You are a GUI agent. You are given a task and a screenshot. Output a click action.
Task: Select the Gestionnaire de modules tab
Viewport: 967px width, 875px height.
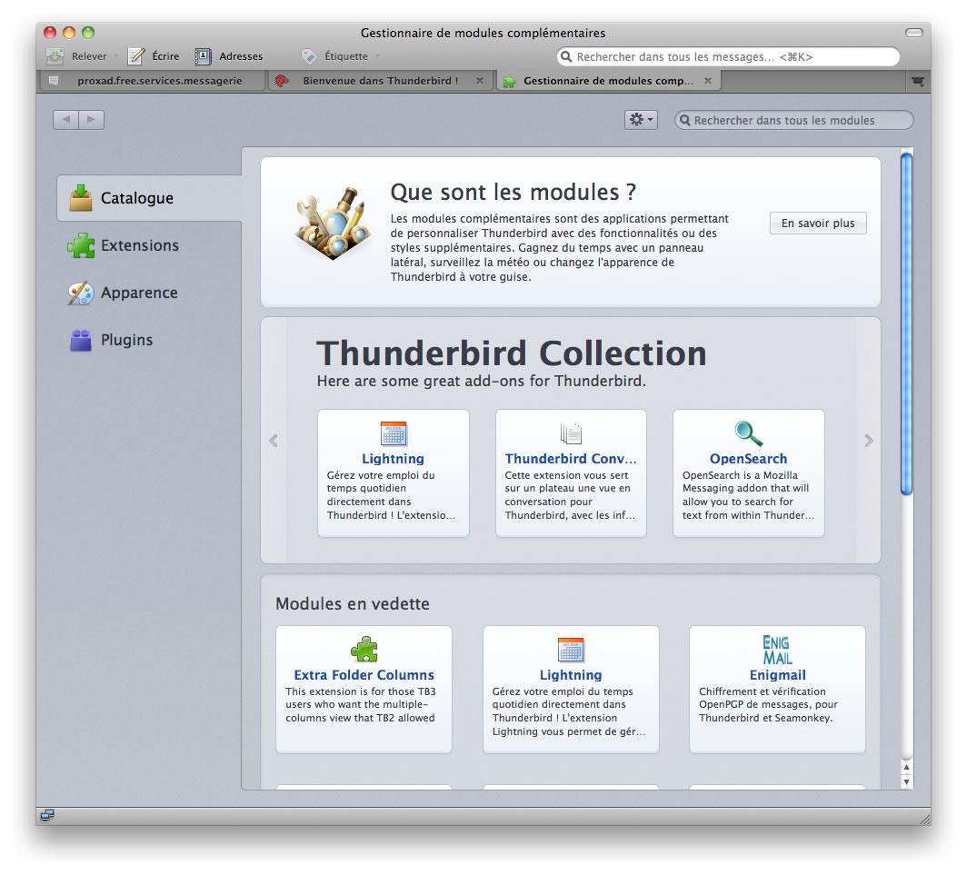coord(608,81)
